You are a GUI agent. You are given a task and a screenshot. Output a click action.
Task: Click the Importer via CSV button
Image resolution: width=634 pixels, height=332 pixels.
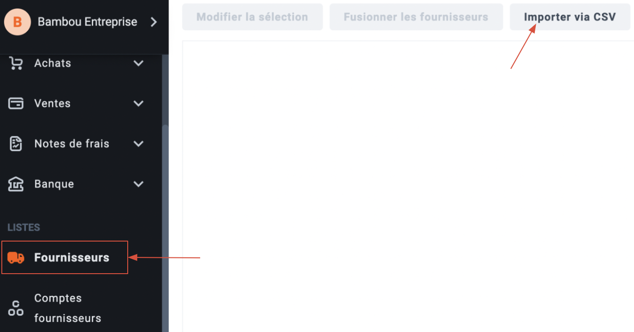[x=570, y=17]
